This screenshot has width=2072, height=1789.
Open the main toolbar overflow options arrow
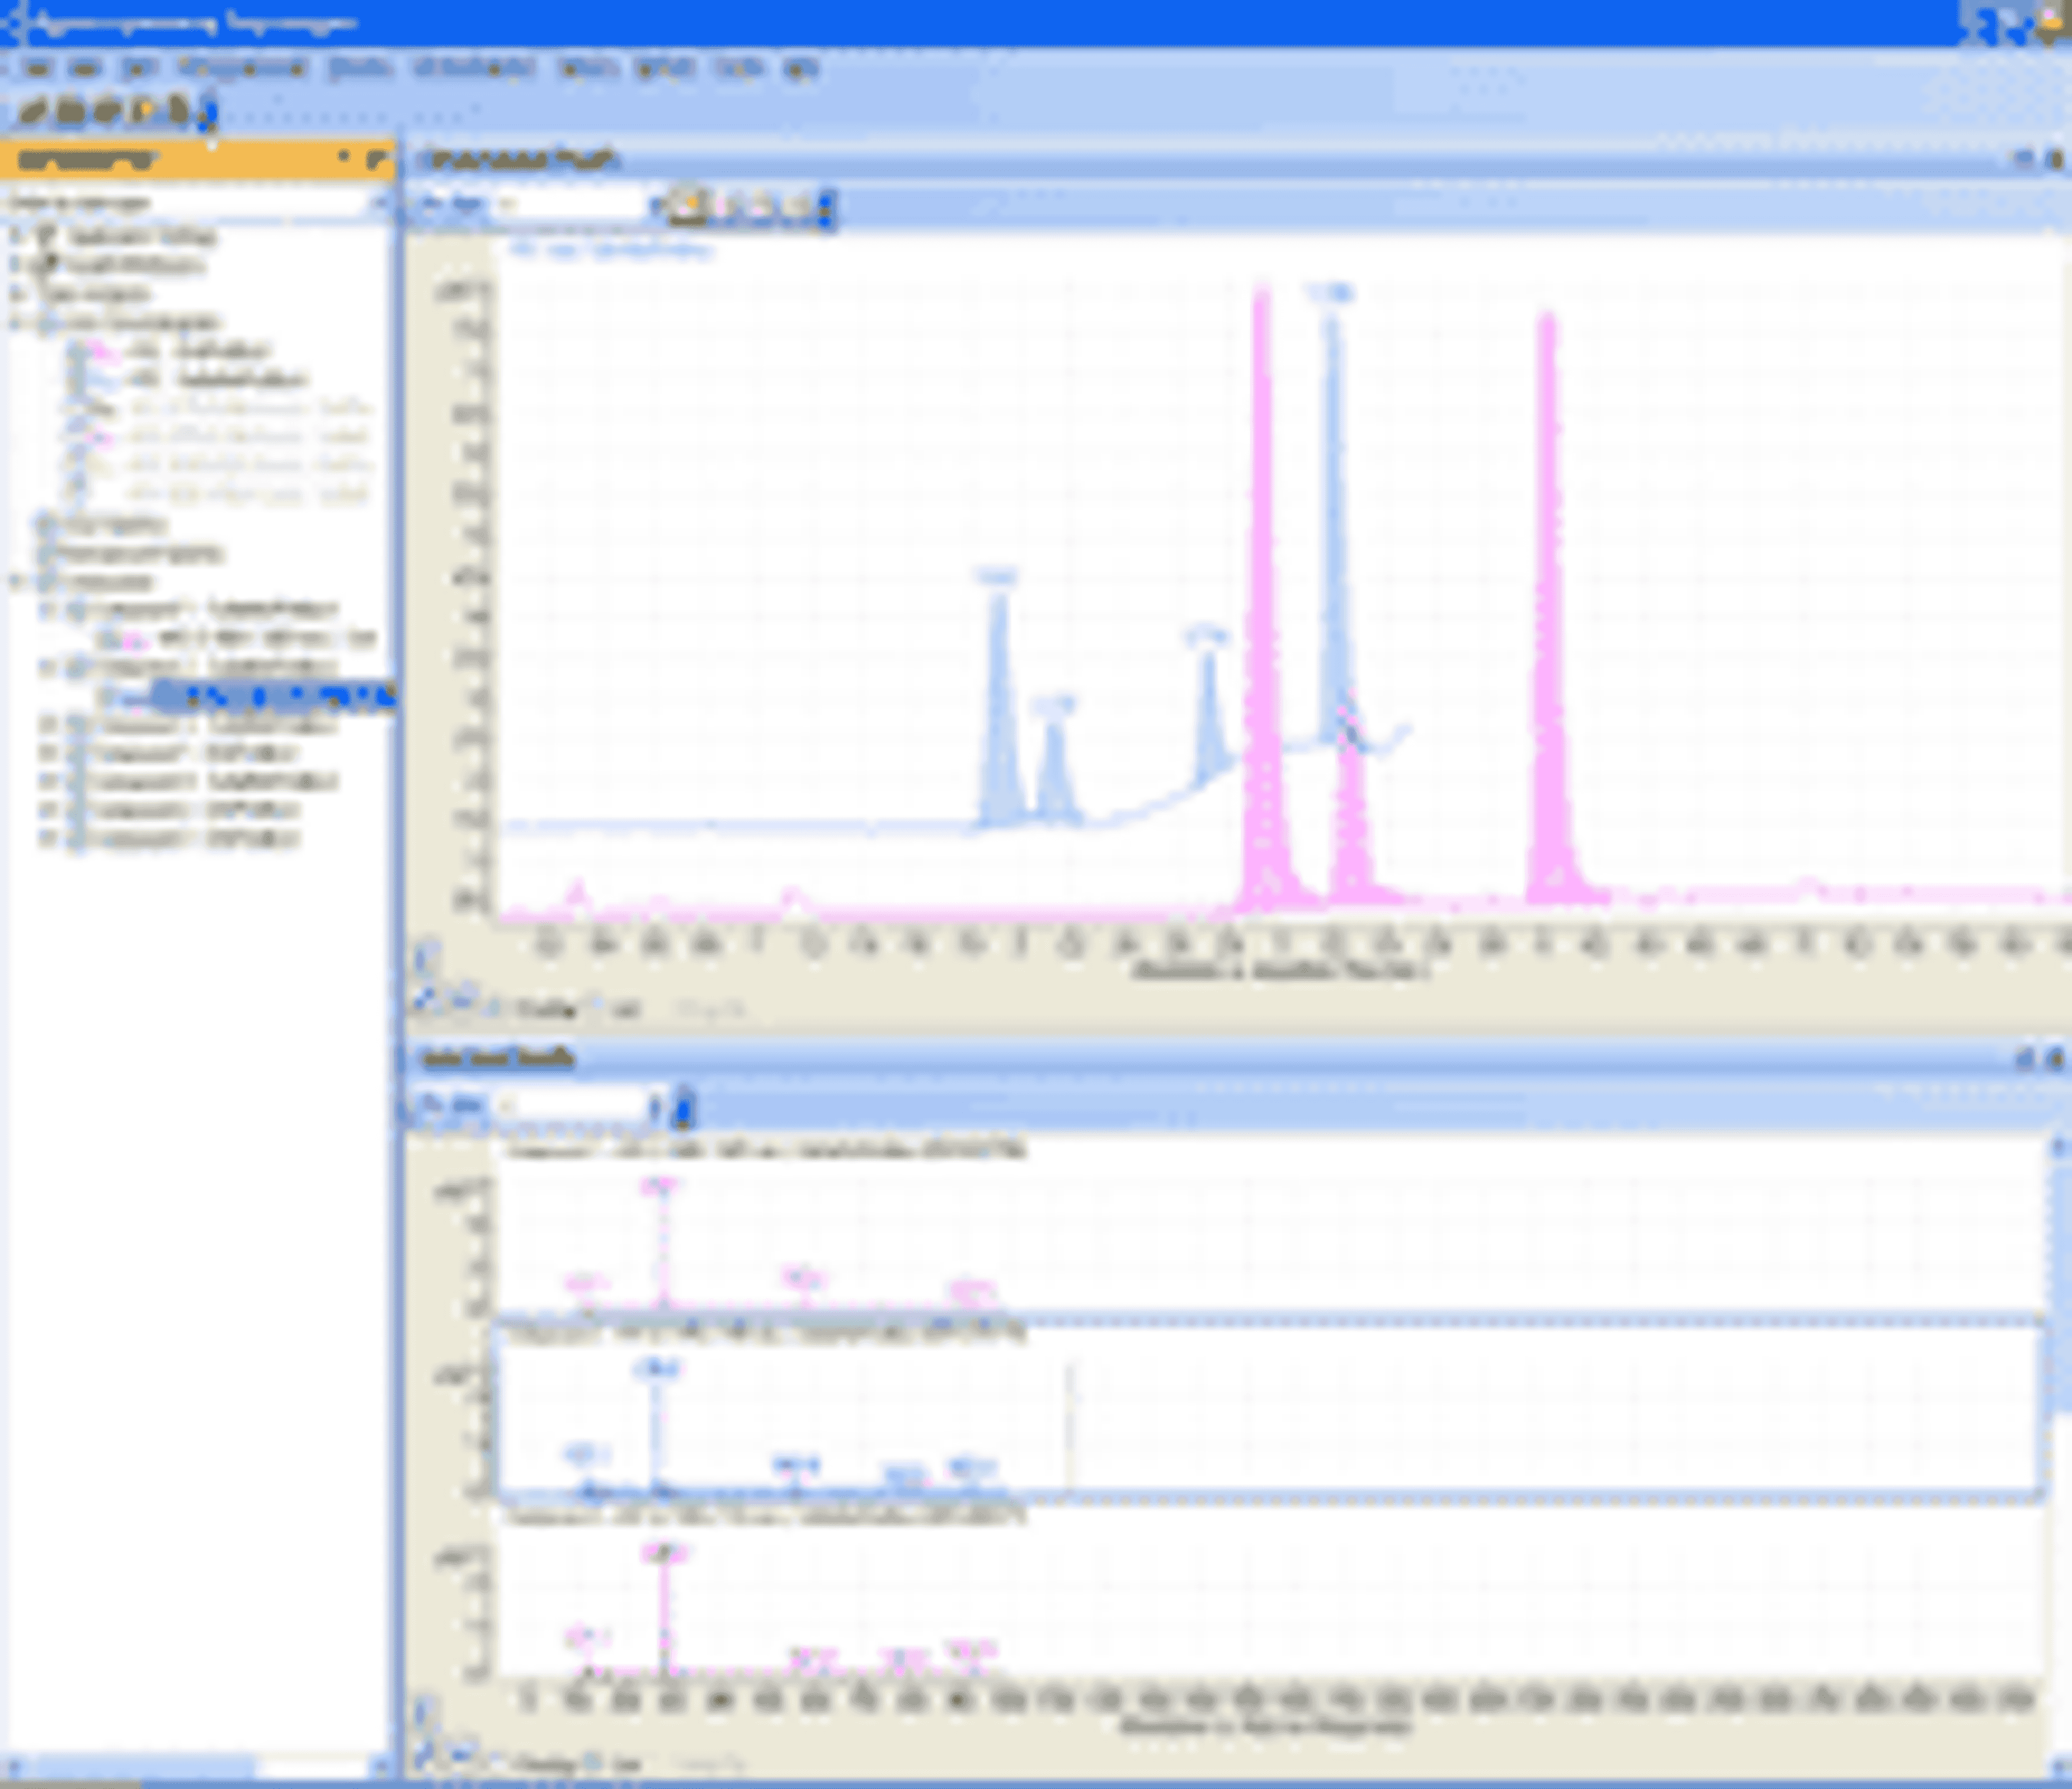pyautogui.click(x=207, y=112)
